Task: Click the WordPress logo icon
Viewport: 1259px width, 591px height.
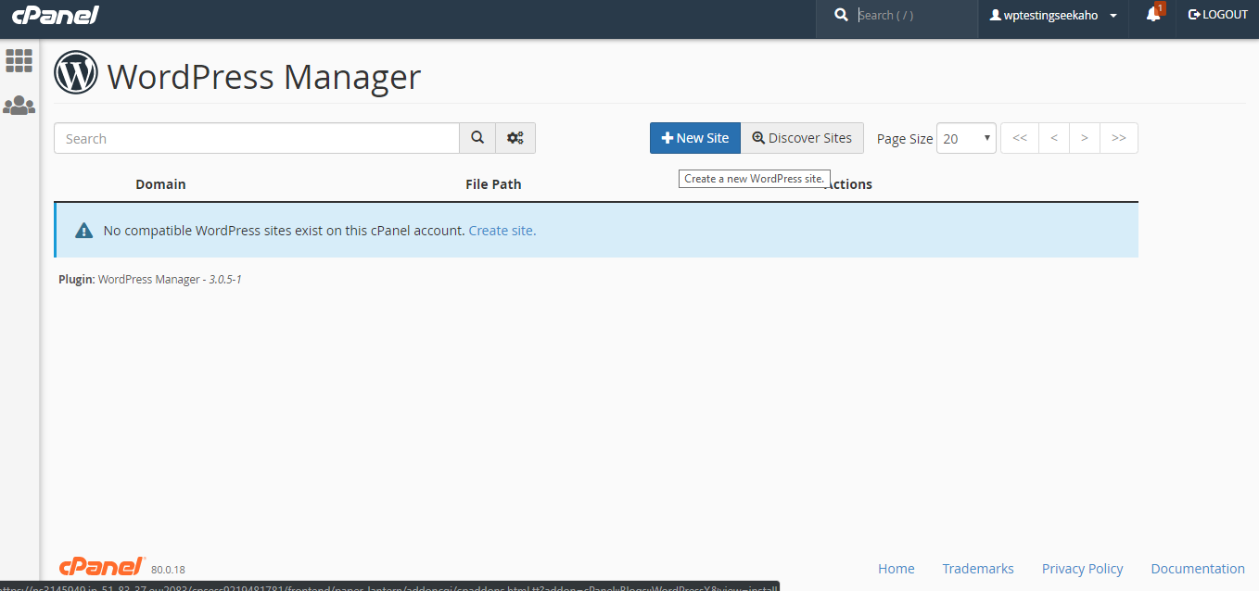Action: pyautogui.click(x=76, y=72)
